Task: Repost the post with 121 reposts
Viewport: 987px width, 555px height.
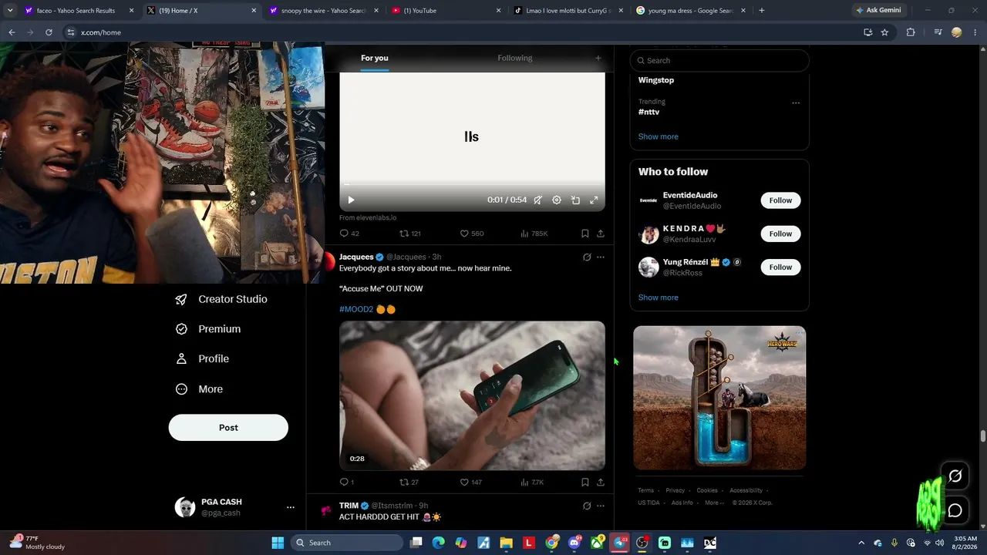Action: click(409, 234)
